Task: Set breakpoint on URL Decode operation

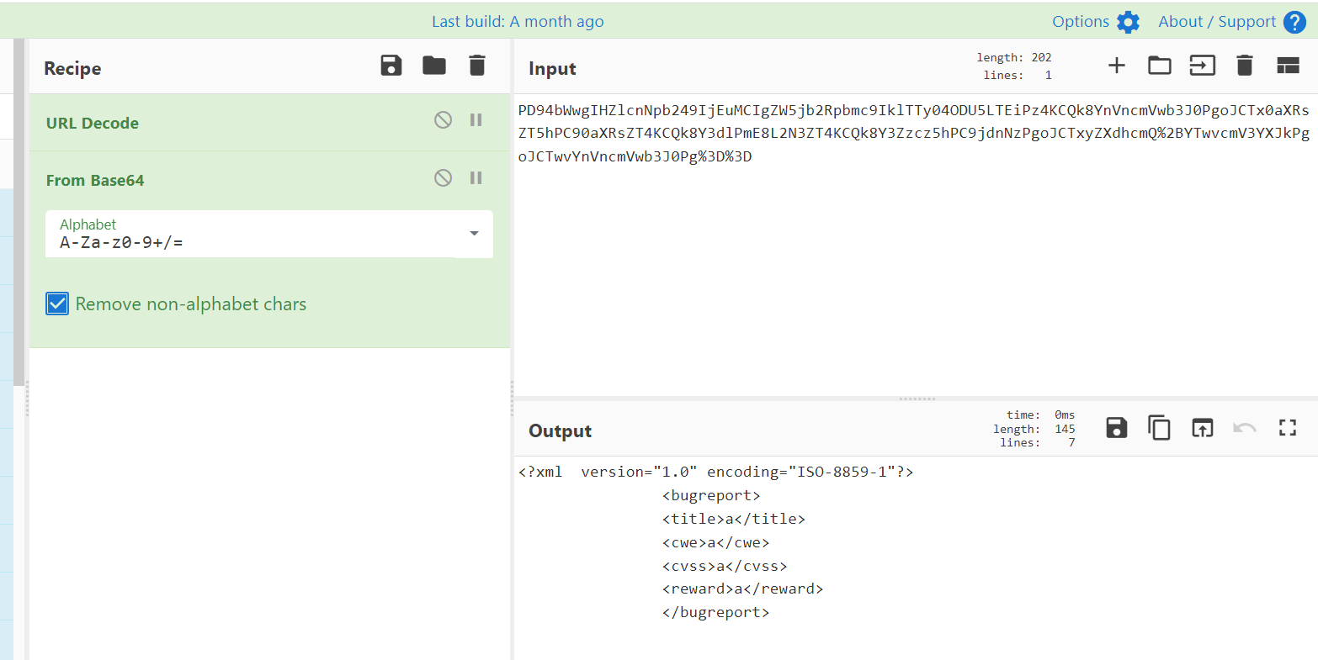Action: 476,120
